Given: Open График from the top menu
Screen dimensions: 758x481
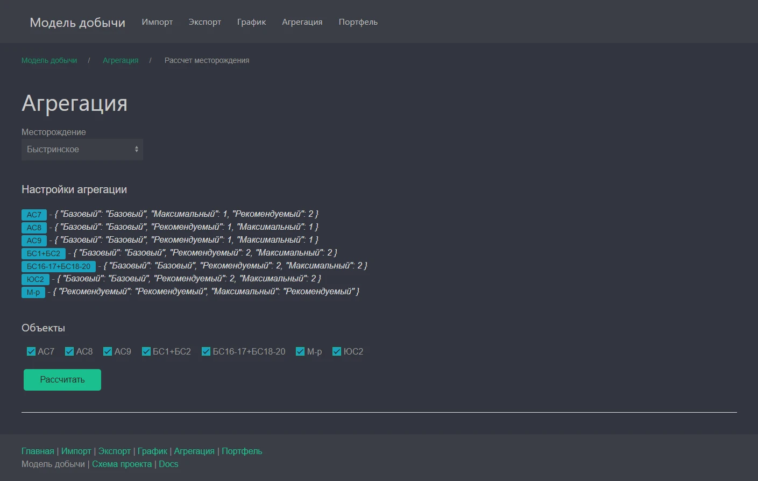Looking at the screenshot, I should click(x=251, y=22).
